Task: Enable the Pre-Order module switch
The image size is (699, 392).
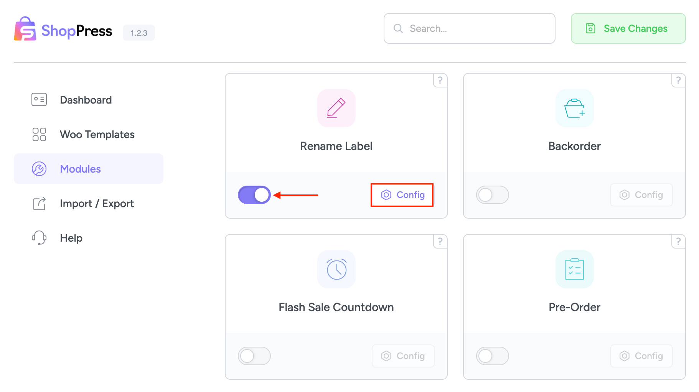Action: click(x=492, y=356)
